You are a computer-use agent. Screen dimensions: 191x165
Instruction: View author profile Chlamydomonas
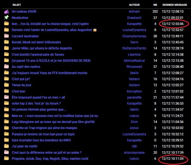point(134,36)
